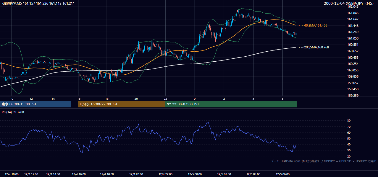Click the 161.647 price scale label
The height and width of the screenshot is (177, 378).
coord(353,19)
